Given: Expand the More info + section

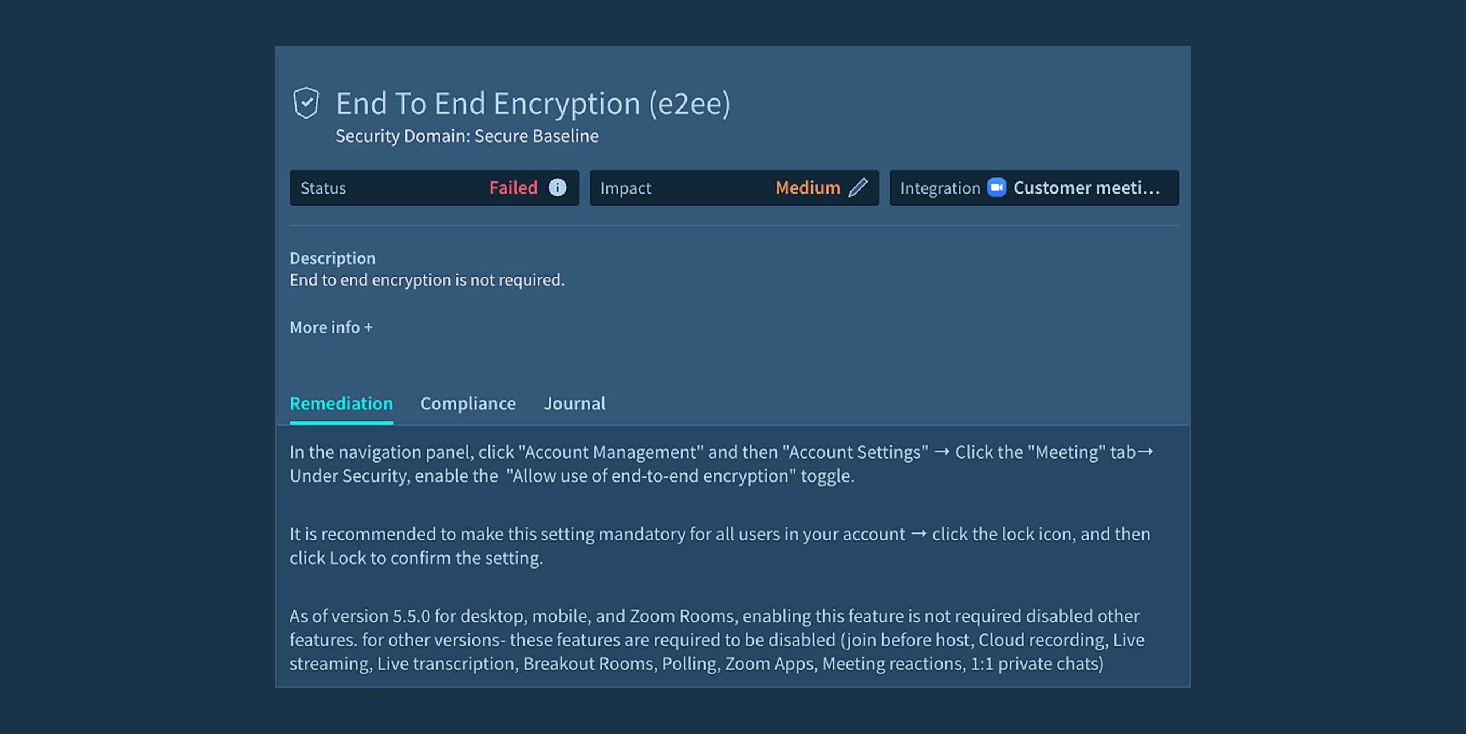Looking at the screenshot, I should [331, 327].
